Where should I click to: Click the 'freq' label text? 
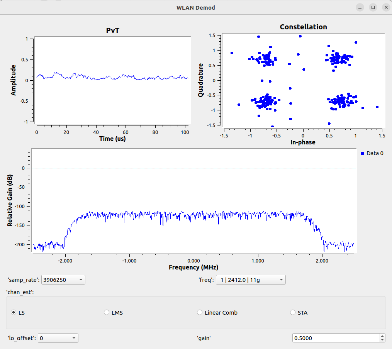click(206, 280)
